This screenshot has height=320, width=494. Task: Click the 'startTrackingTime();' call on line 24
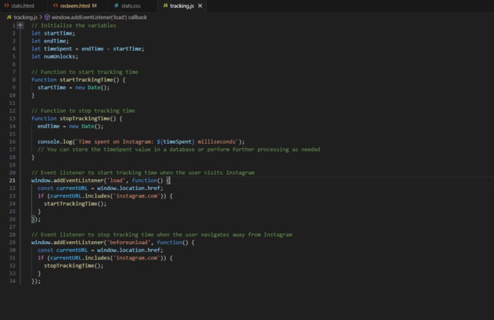coord(75,204)
